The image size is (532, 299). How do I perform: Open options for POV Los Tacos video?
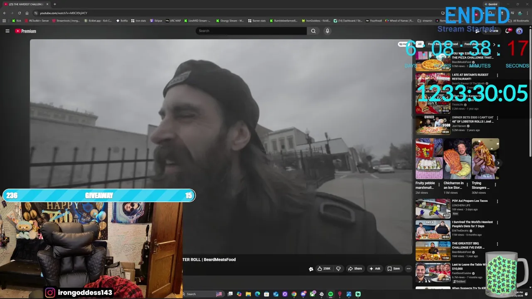pos(498,201)
